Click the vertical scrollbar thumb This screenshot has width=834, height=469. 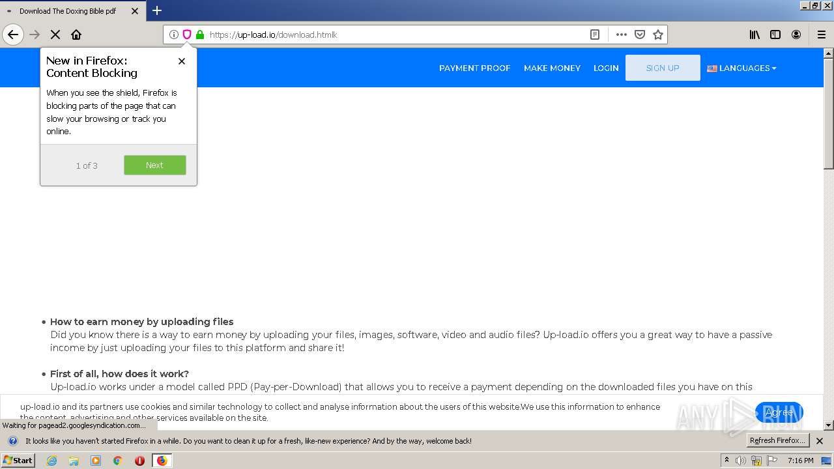(829, 113)
